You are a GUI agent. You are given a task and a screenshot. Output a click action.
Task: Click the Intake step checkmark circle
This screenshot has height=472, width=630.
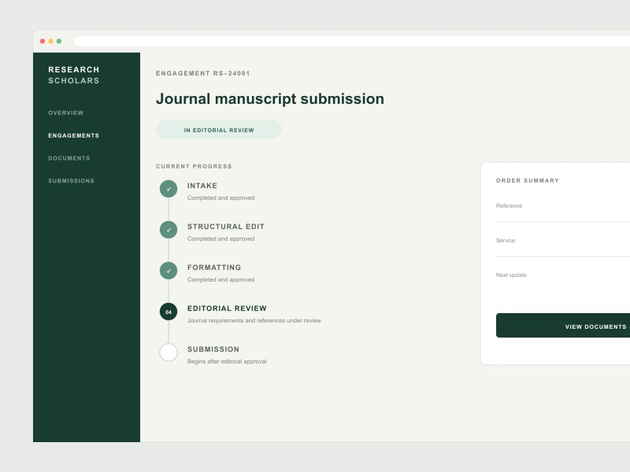click(169, 189)
